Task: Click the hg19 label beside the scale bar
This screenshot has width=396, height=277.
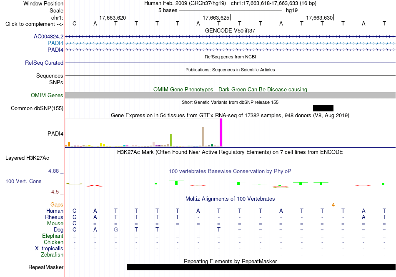Action: pos(292,10)
